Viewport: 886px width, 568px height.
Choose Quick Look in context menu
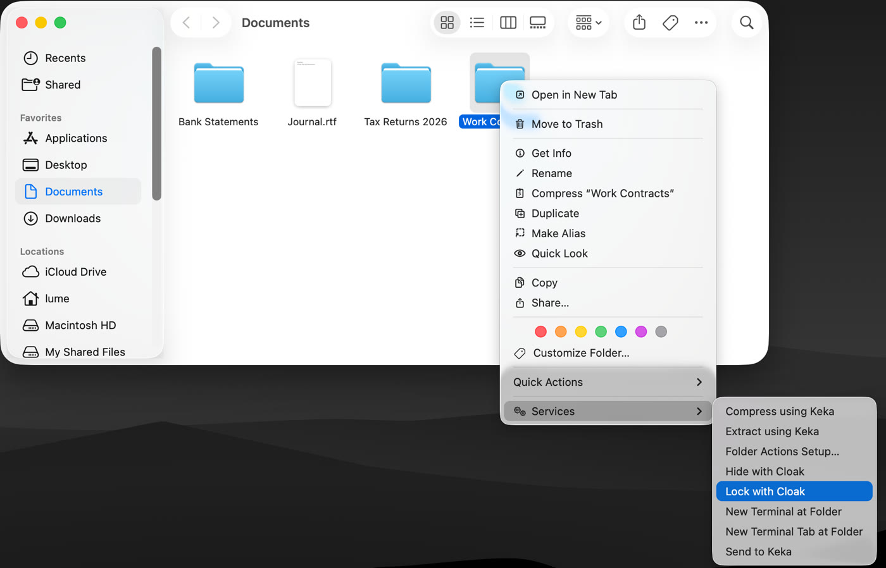coord(608,254)
